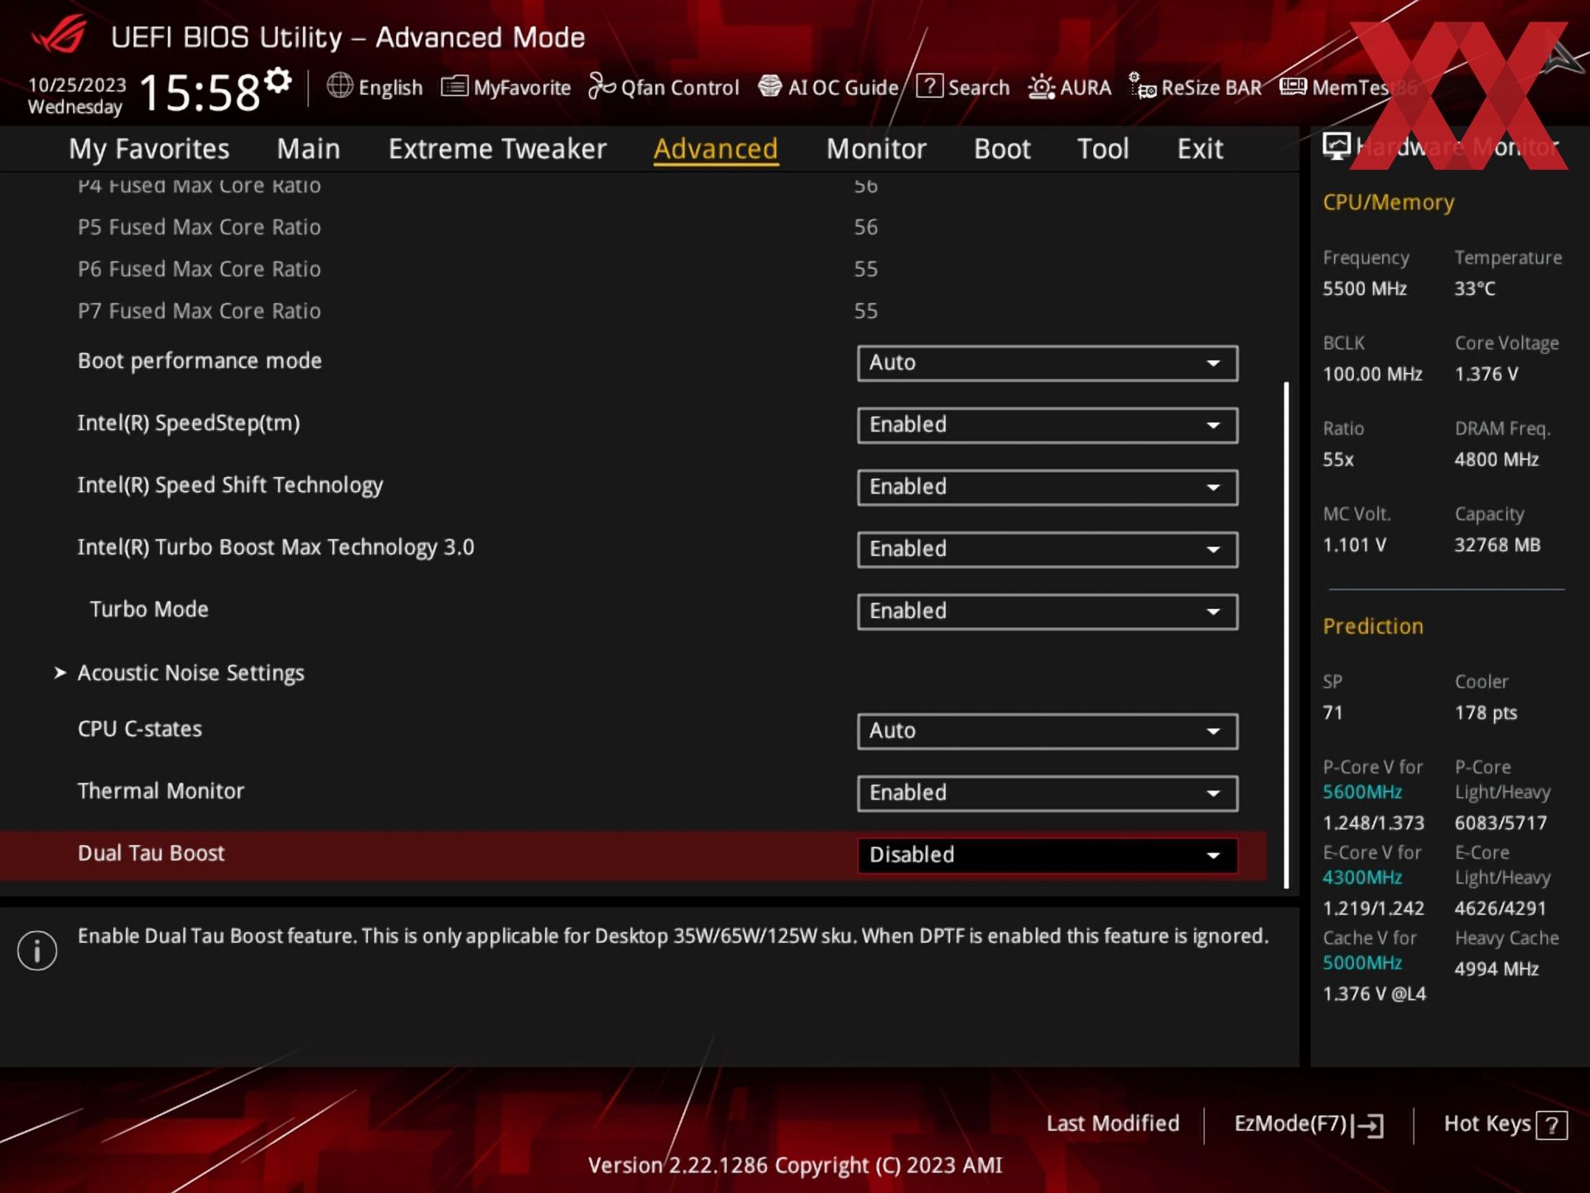Click the 10/25/2023 date text
The width and height of the screenshot is (1590, 1193).
(77, 85)
